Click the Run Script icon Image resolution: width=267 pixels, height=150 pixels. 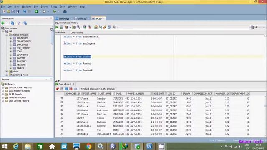point(61,27)
